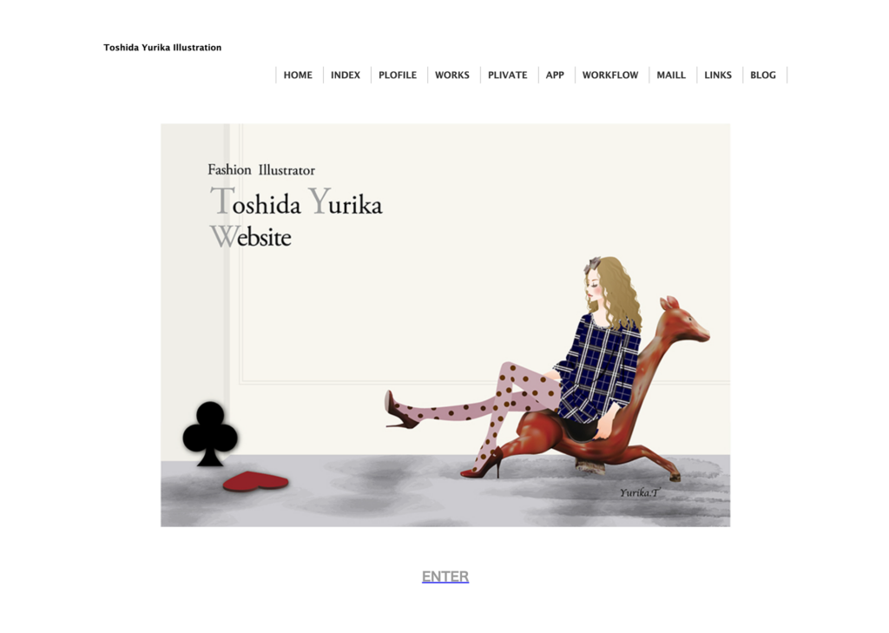Open the HOME navigation item
The width and height of the screenshot is (889, 633).
click(298, 75)
